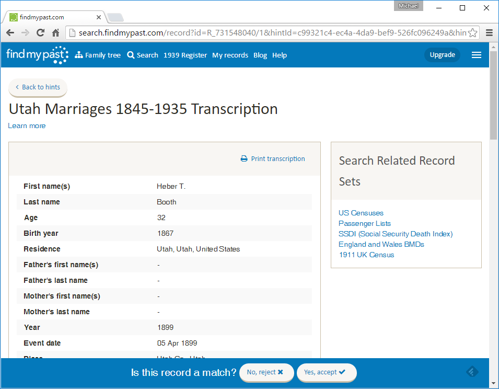This screenshot has height=389, width=499.
Task: Close the browser window
Action: [x=486, y=8]
